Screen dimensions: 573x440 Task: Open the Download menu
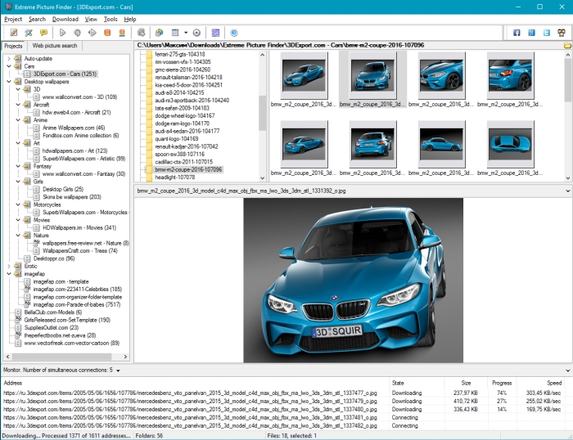coord(65,19)
